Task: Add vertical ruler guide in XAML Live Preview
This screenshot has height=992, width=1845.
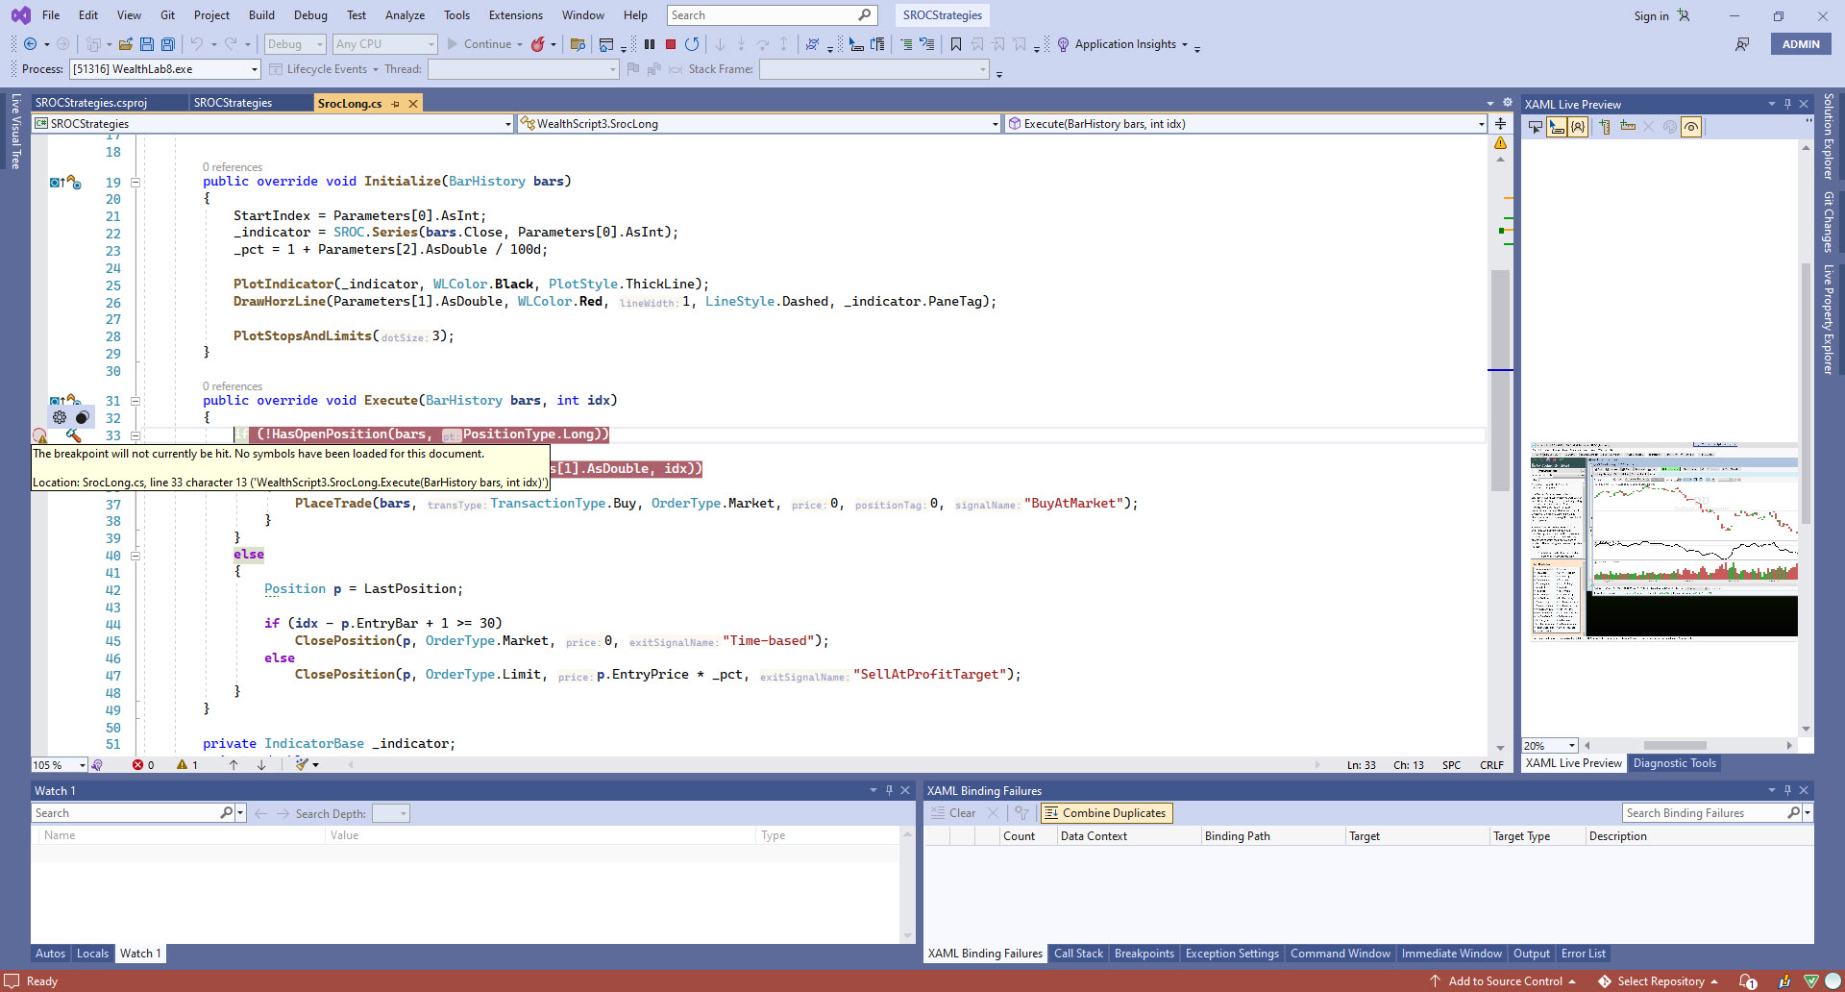Action: tap(1605, 127)
